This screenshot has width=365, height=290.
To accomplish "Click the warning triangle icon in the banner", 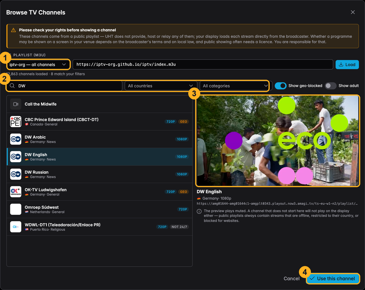I will (x=14, y=30).
